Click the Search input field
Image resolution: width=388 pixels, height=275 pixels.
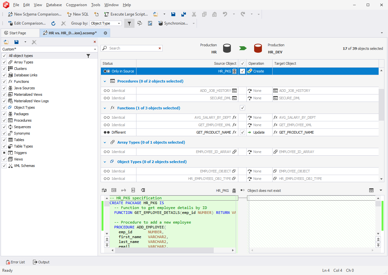(133, 48)
